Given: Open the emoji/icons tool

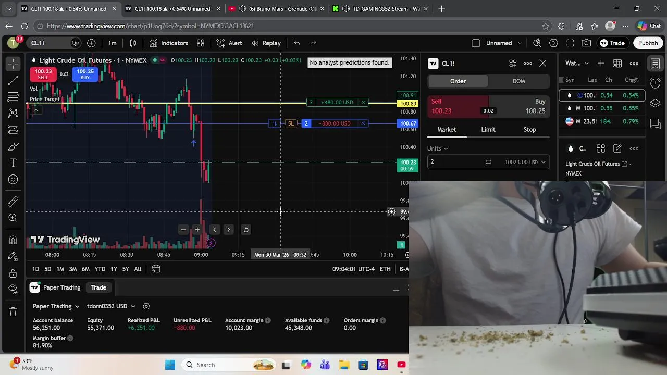Looking at the screenshot, I should click(x=13, y=180).
